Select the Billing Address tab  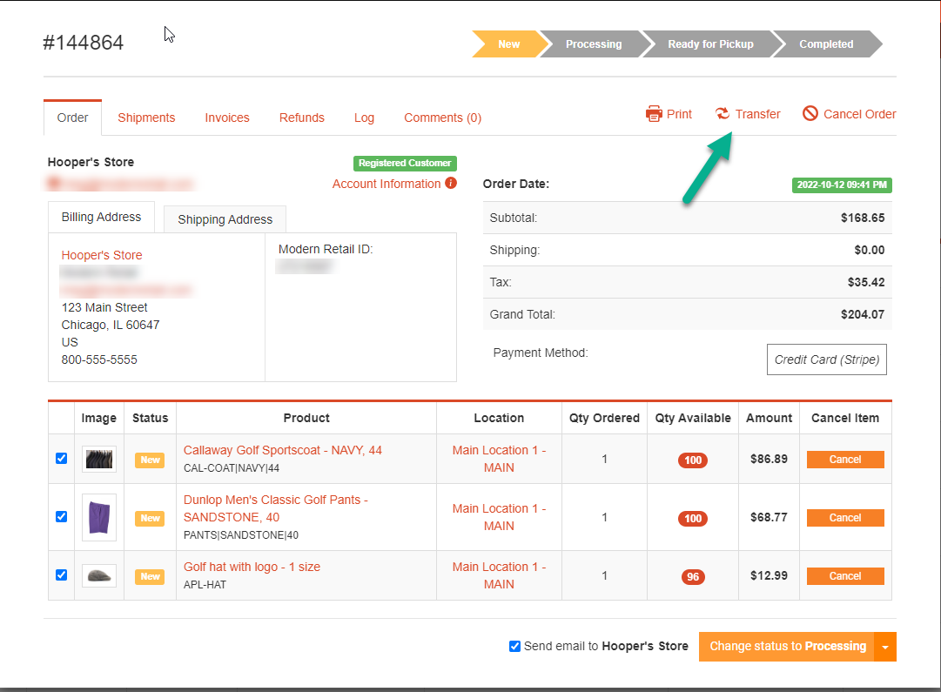pyautogui.click(x=102, y=218)
